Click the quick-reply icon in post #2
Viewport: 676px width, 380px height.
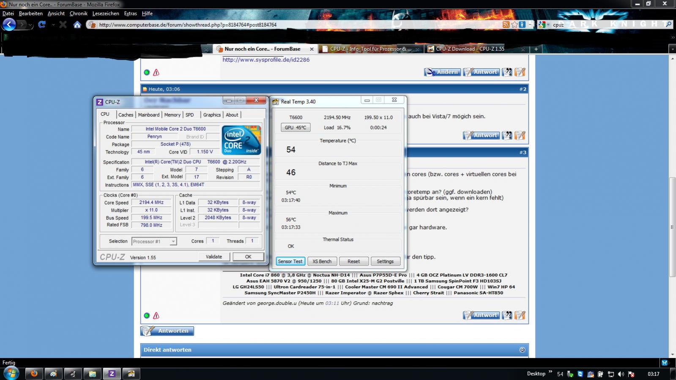(x=520, y=135)
